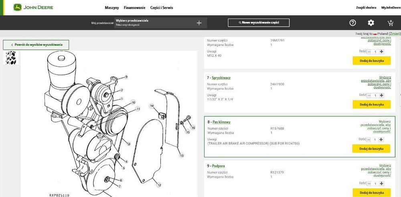Open the settings gear icon
Viewport: 401px width, 197px height.
pos(371,23)
